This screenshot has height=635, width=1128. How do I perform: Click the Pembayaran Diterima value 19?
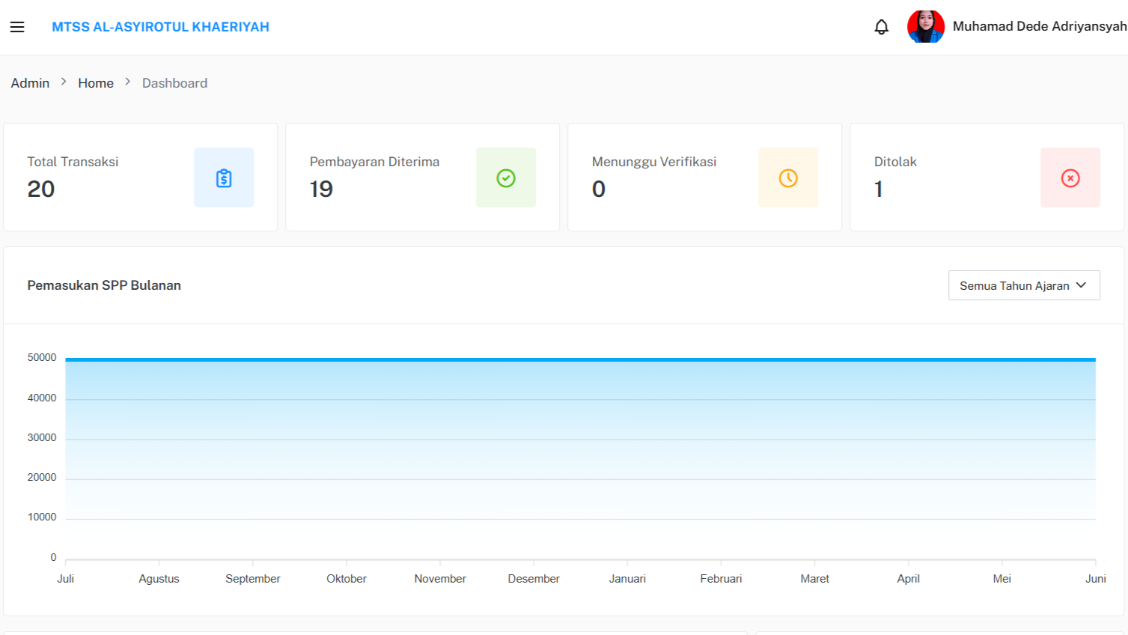pyautogui.click(x=321, y=189)
